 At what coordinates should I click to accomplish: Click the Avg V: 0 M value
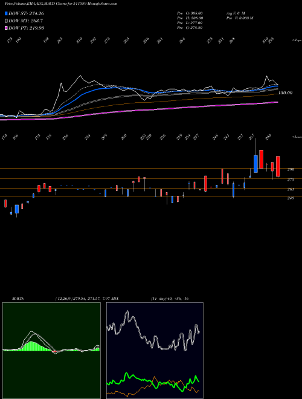pyautogui.click(x=236, y=13)
